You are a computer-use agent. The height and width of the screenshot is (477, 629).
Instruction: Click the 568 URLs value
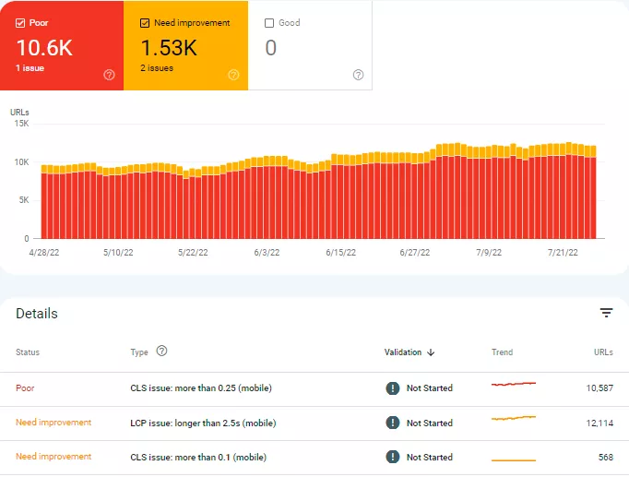pyautogui.click(x=605, y=457)
